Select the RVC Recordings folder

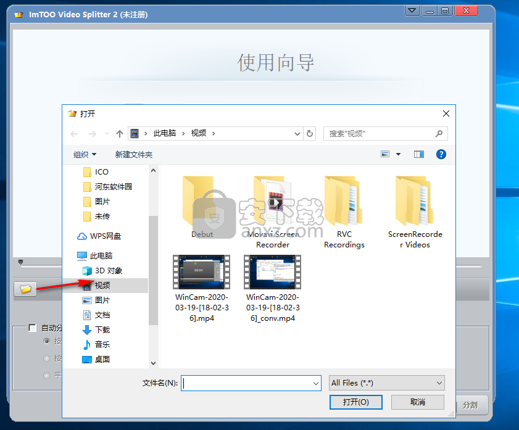pyautogui.click(x=344, y=212)
